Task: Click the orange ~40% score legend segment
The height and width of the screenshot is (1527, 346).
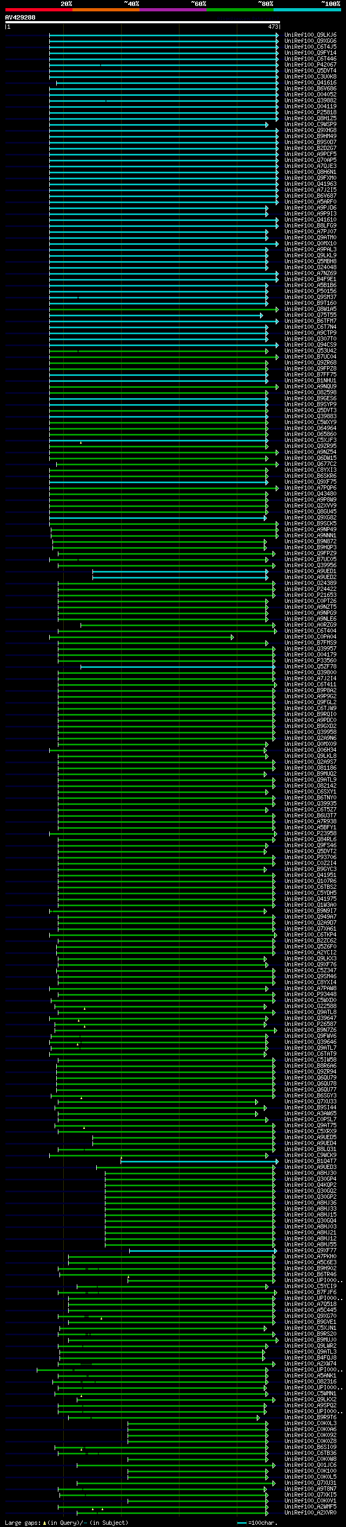Action: click(x=106, y=10)
